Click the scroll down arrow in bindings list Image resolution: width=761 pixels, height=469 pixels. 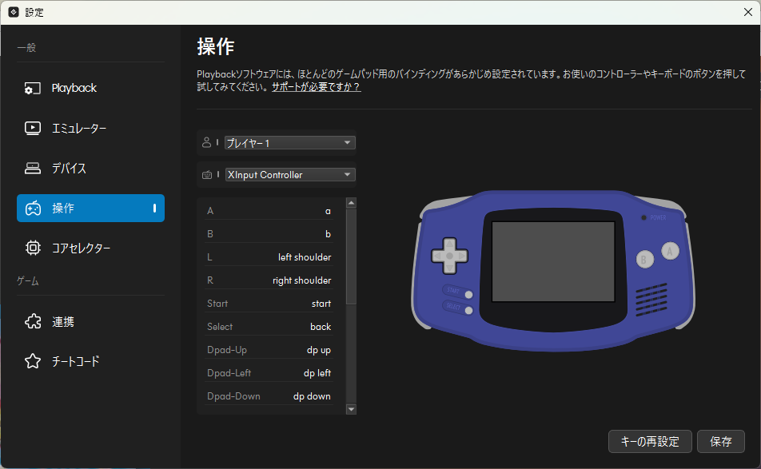point(351,409)
